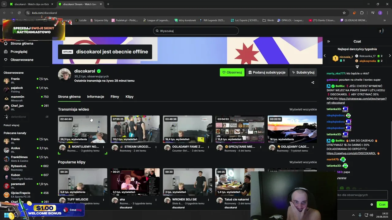Select the Strona główna channel tab
Screen dimensions: 392x220
[69, 97]
